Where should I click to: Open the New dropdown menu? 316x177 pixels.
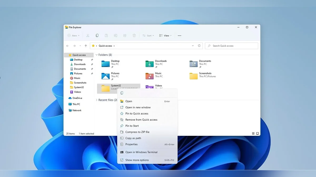tap(73, 35)
